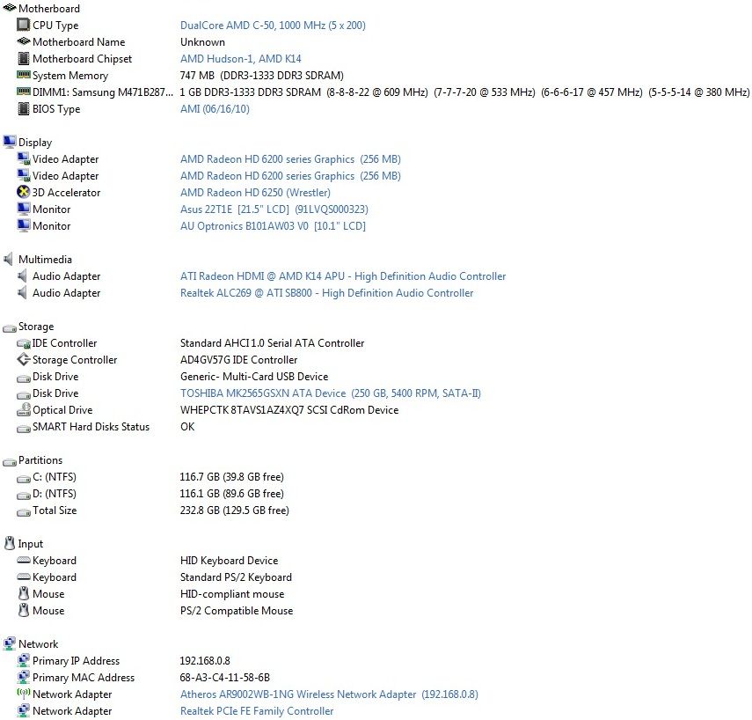Click the Multimedia speaker icon
Image resolution: width=752 pixels, height=720 pixels.
coord(10,260)
